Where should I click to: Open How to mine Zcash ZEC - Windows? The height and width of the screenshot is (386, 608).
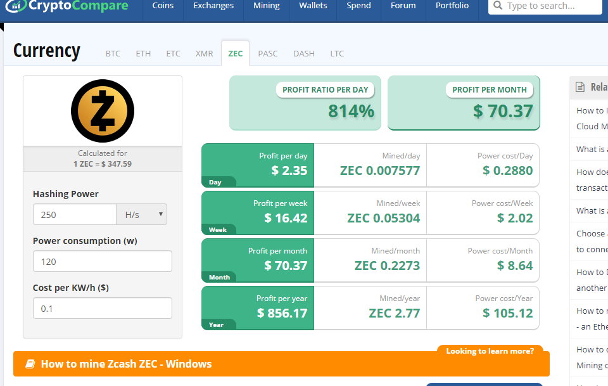pyautogui.click(x=126, y=364)
